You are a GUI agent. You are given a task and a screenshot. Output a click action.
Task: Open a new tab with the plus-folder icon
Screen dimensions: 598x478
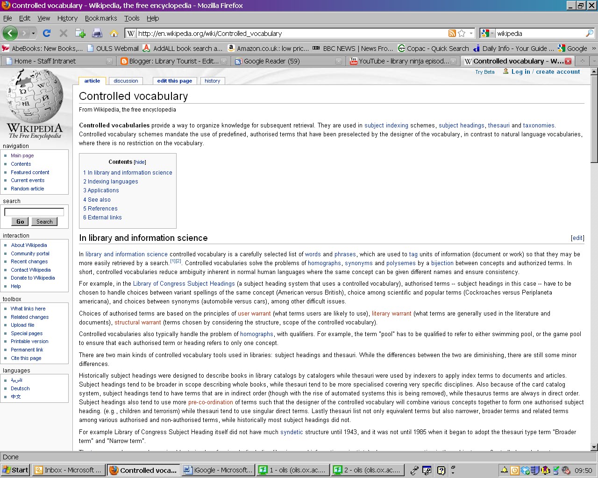tap(80, 33)
